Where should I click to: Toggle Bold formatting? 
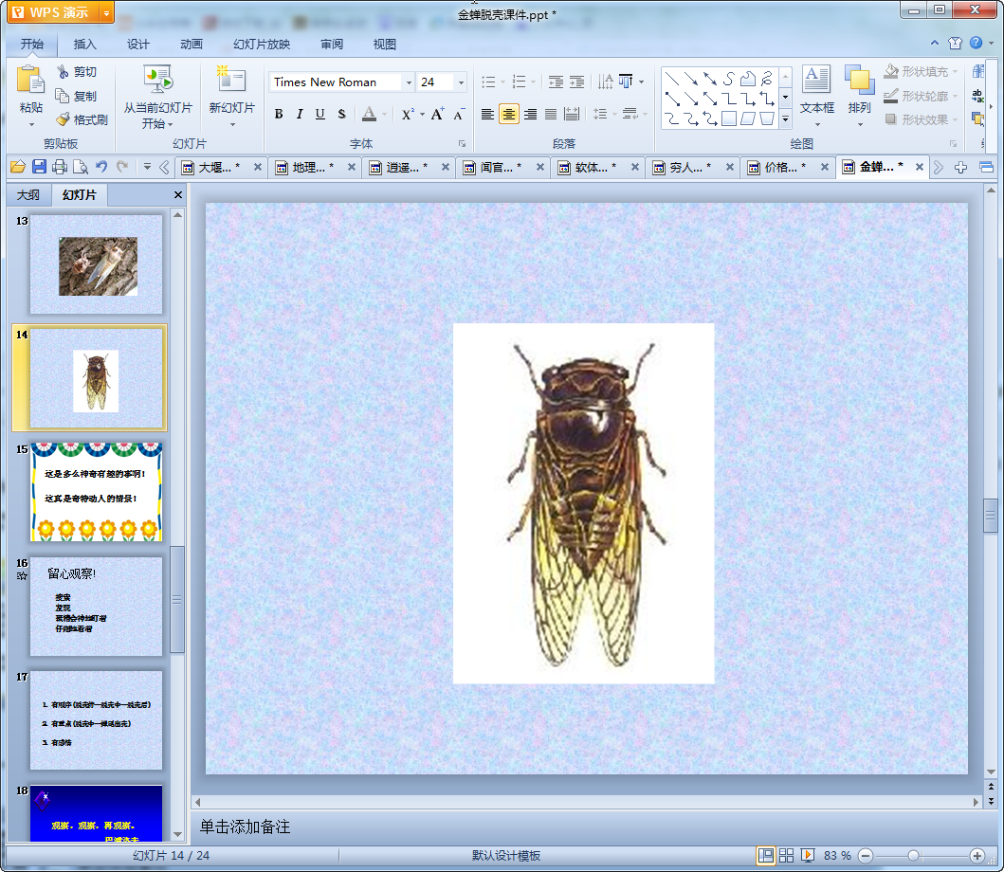click(x=279, y=114)
